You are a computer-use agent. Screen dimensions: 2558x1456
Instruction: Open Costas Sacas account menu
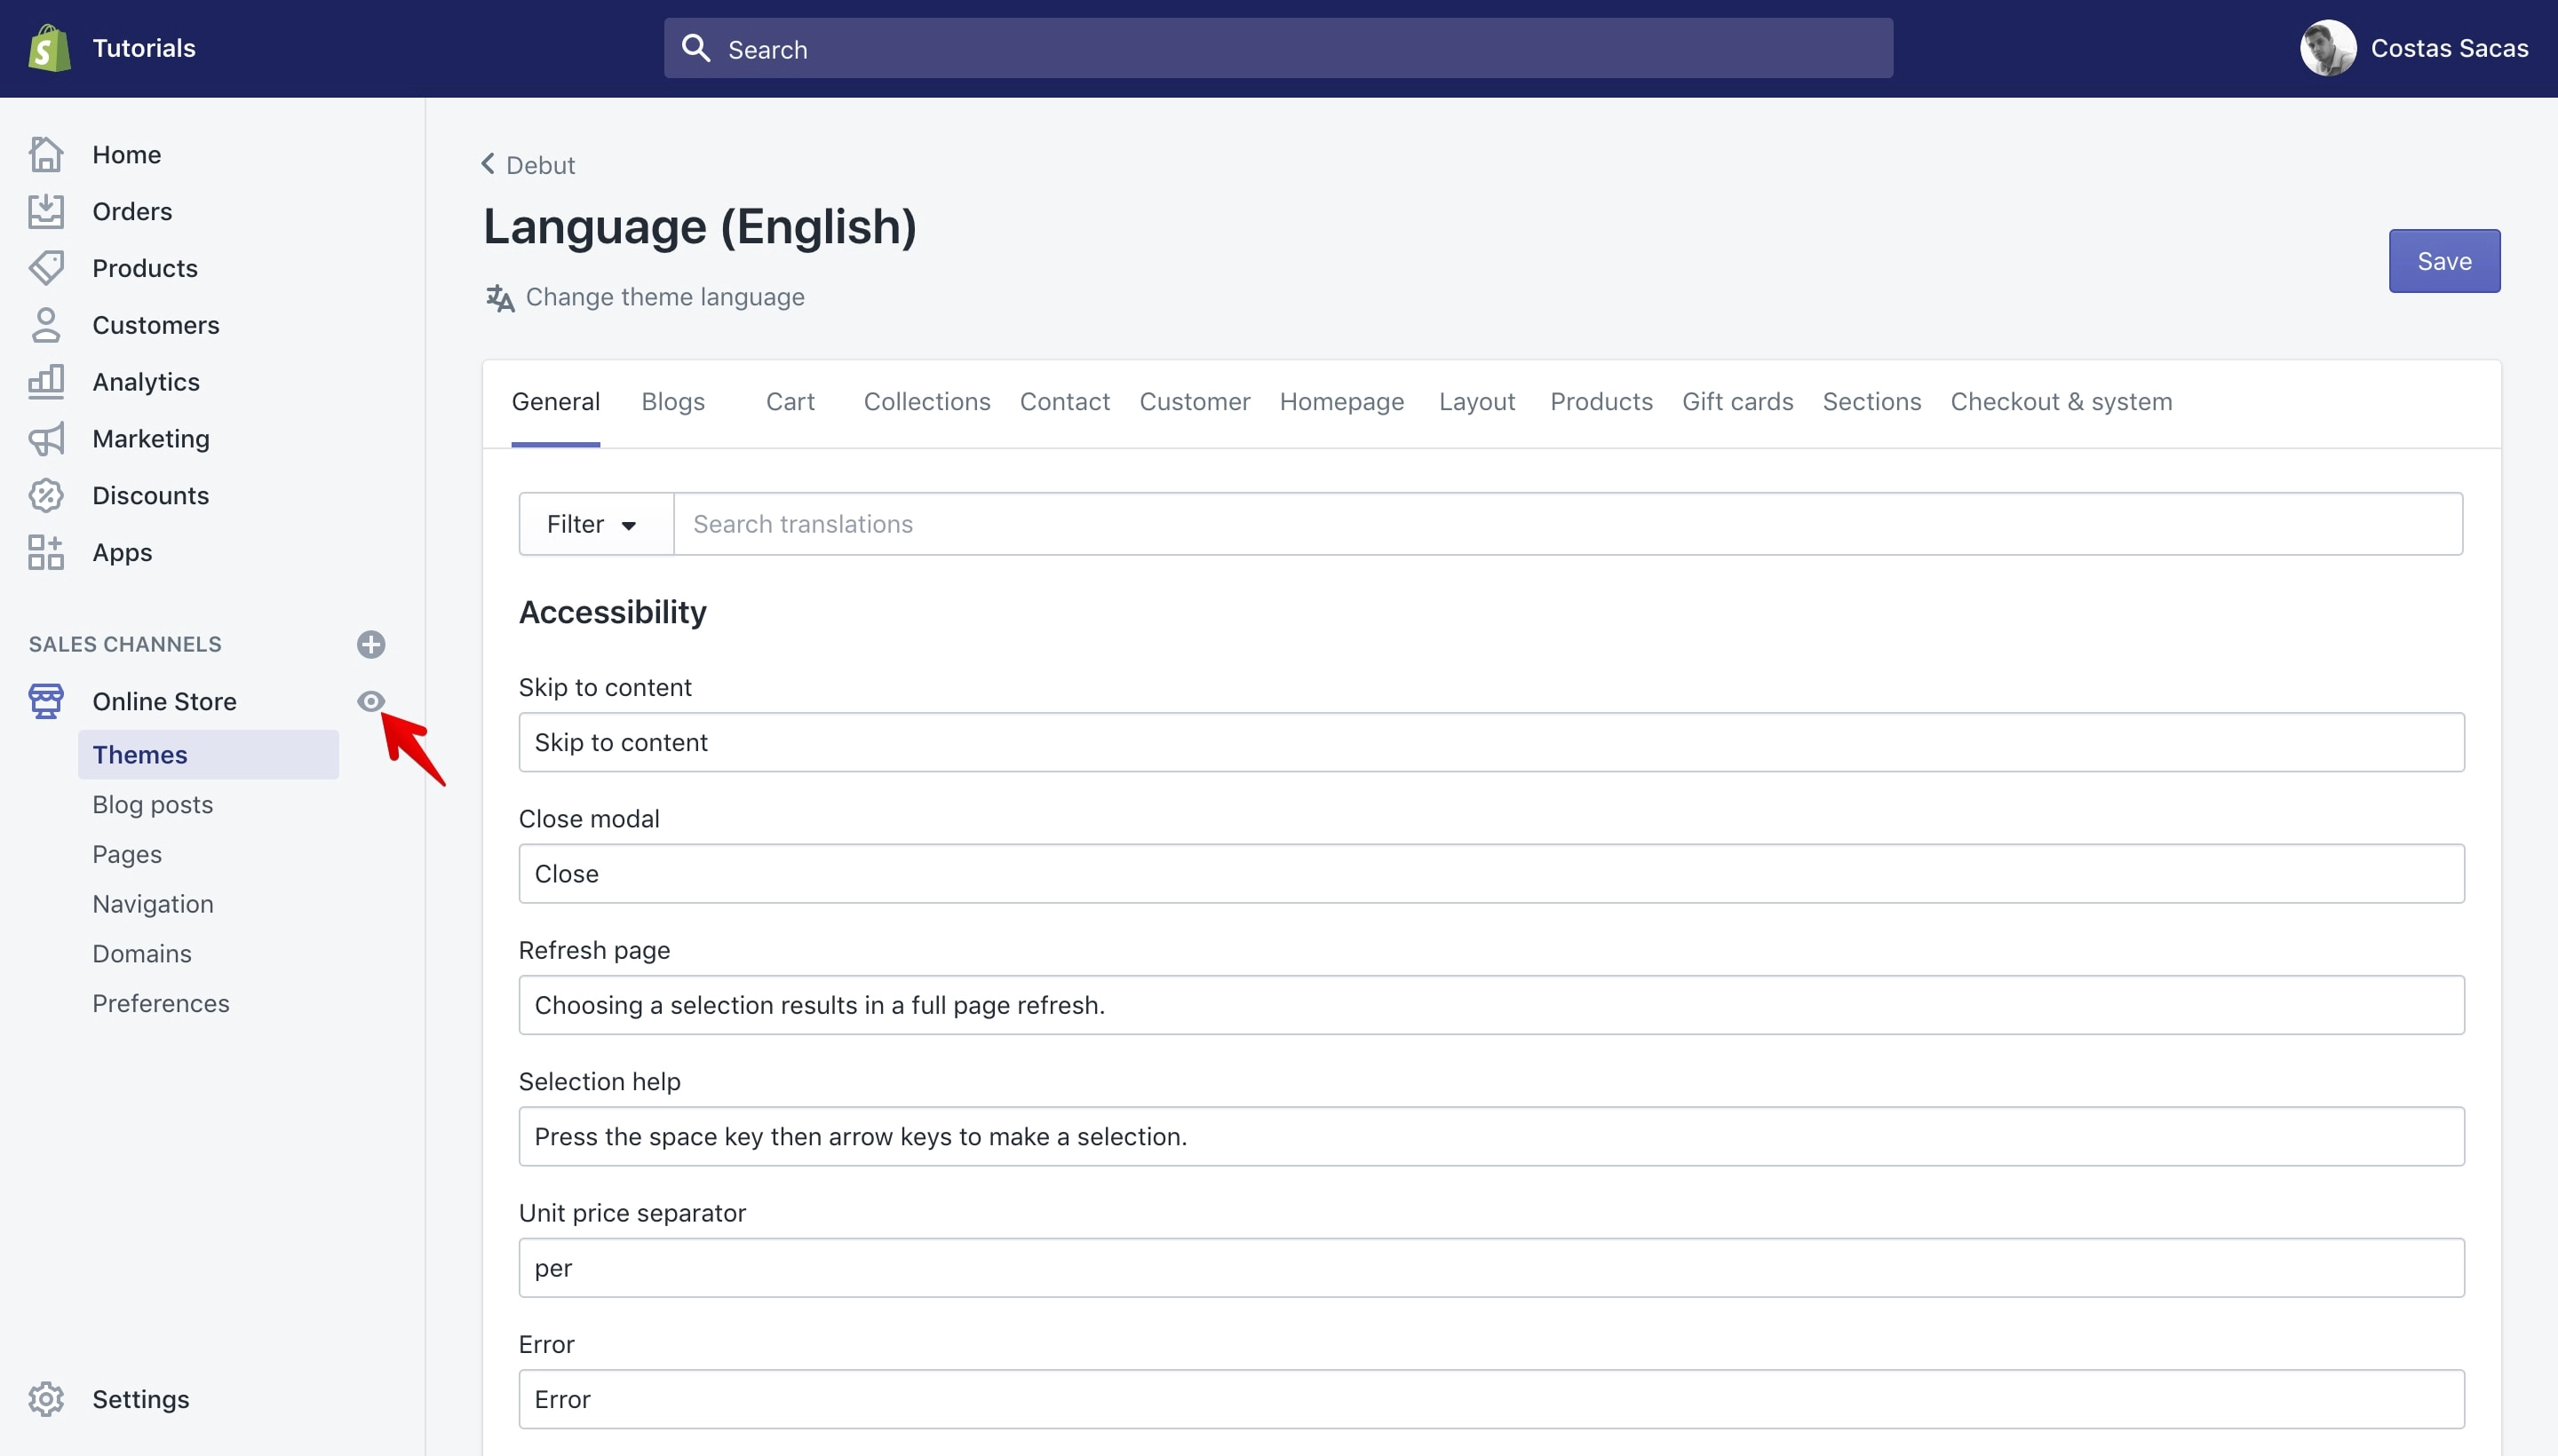coord(2414,48)
